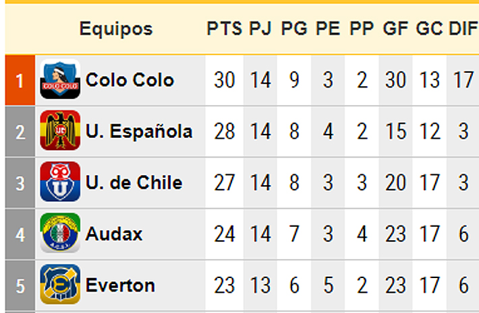Sort table by GF column header

[395, 29]
